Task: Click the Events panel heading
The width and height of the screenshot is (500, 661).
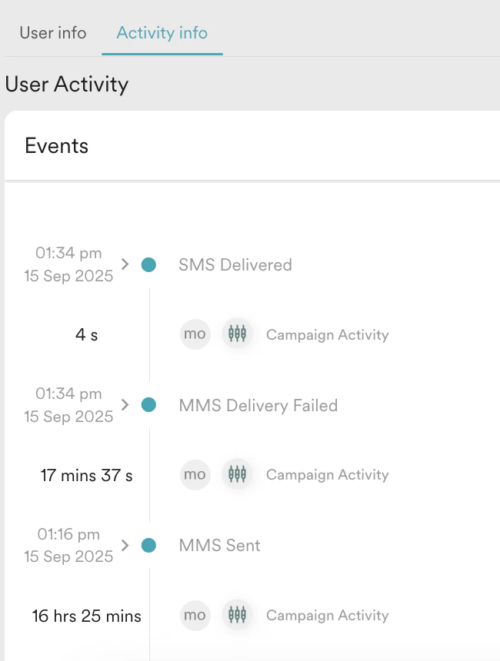Action: pyautogui.click(x=56, y=145)
